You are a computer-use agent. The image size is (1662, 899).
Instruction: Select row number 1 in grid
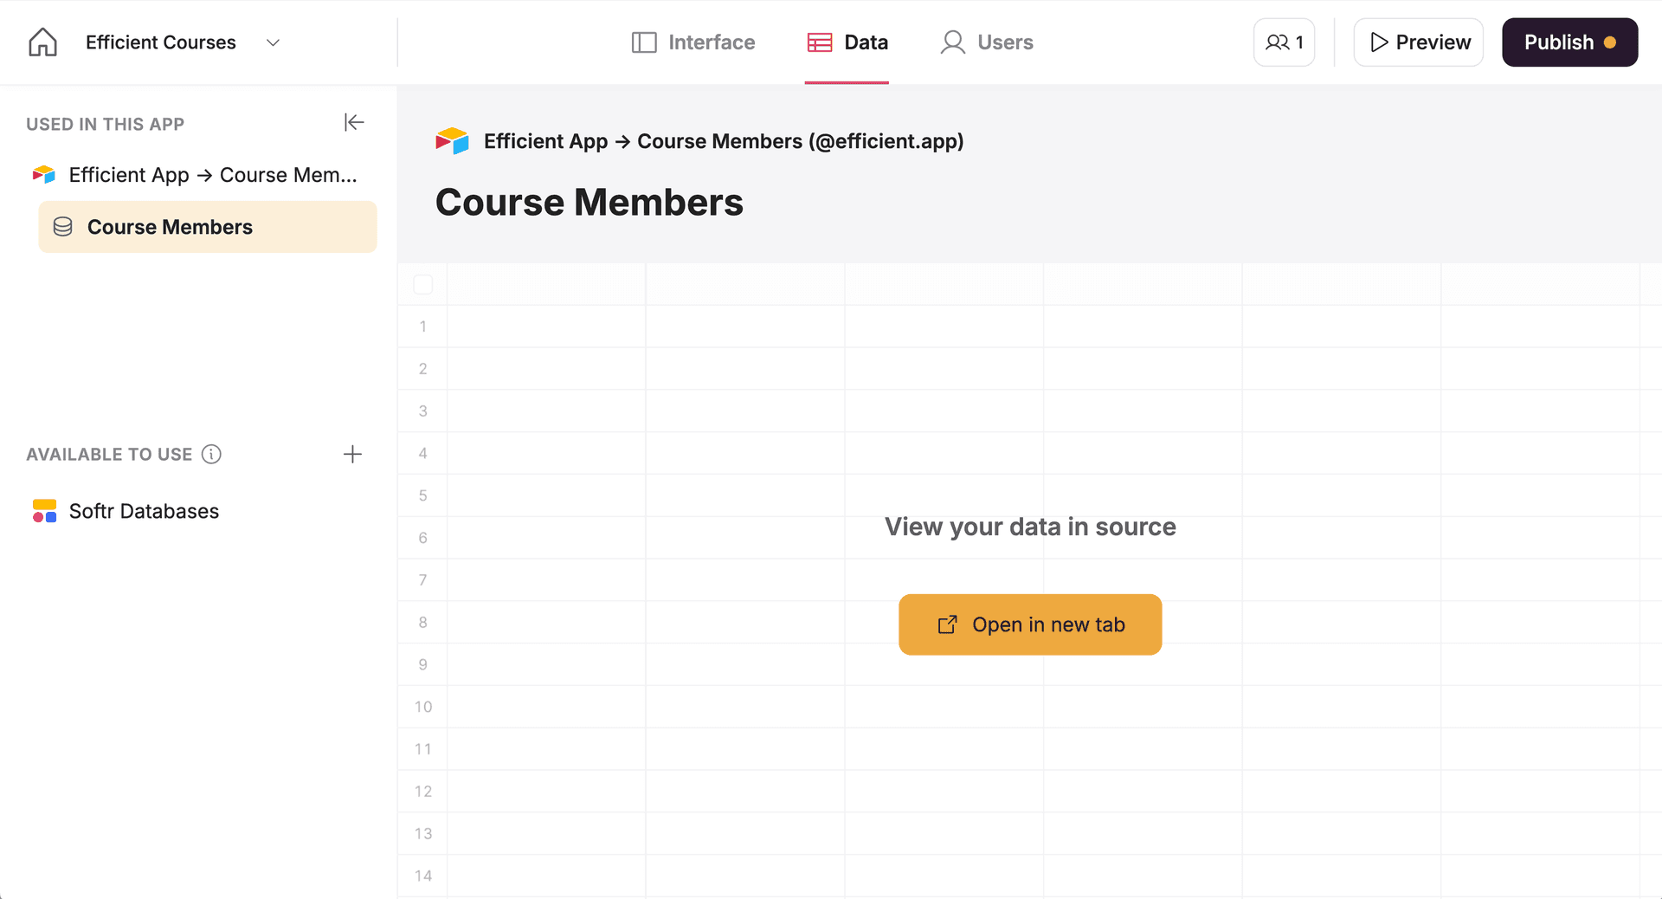pos(423,327)
